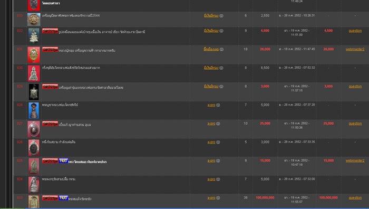
Task: Open the webmaster2 link in the 20,000 row
Action: pyautogui.click(x=355, y=49)
